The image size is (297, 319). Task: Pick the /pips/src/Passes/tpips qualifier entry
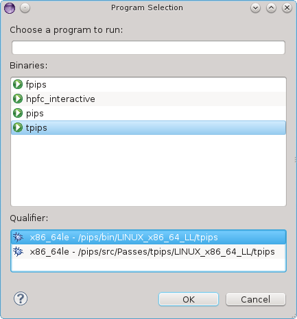tap(148, 252)
